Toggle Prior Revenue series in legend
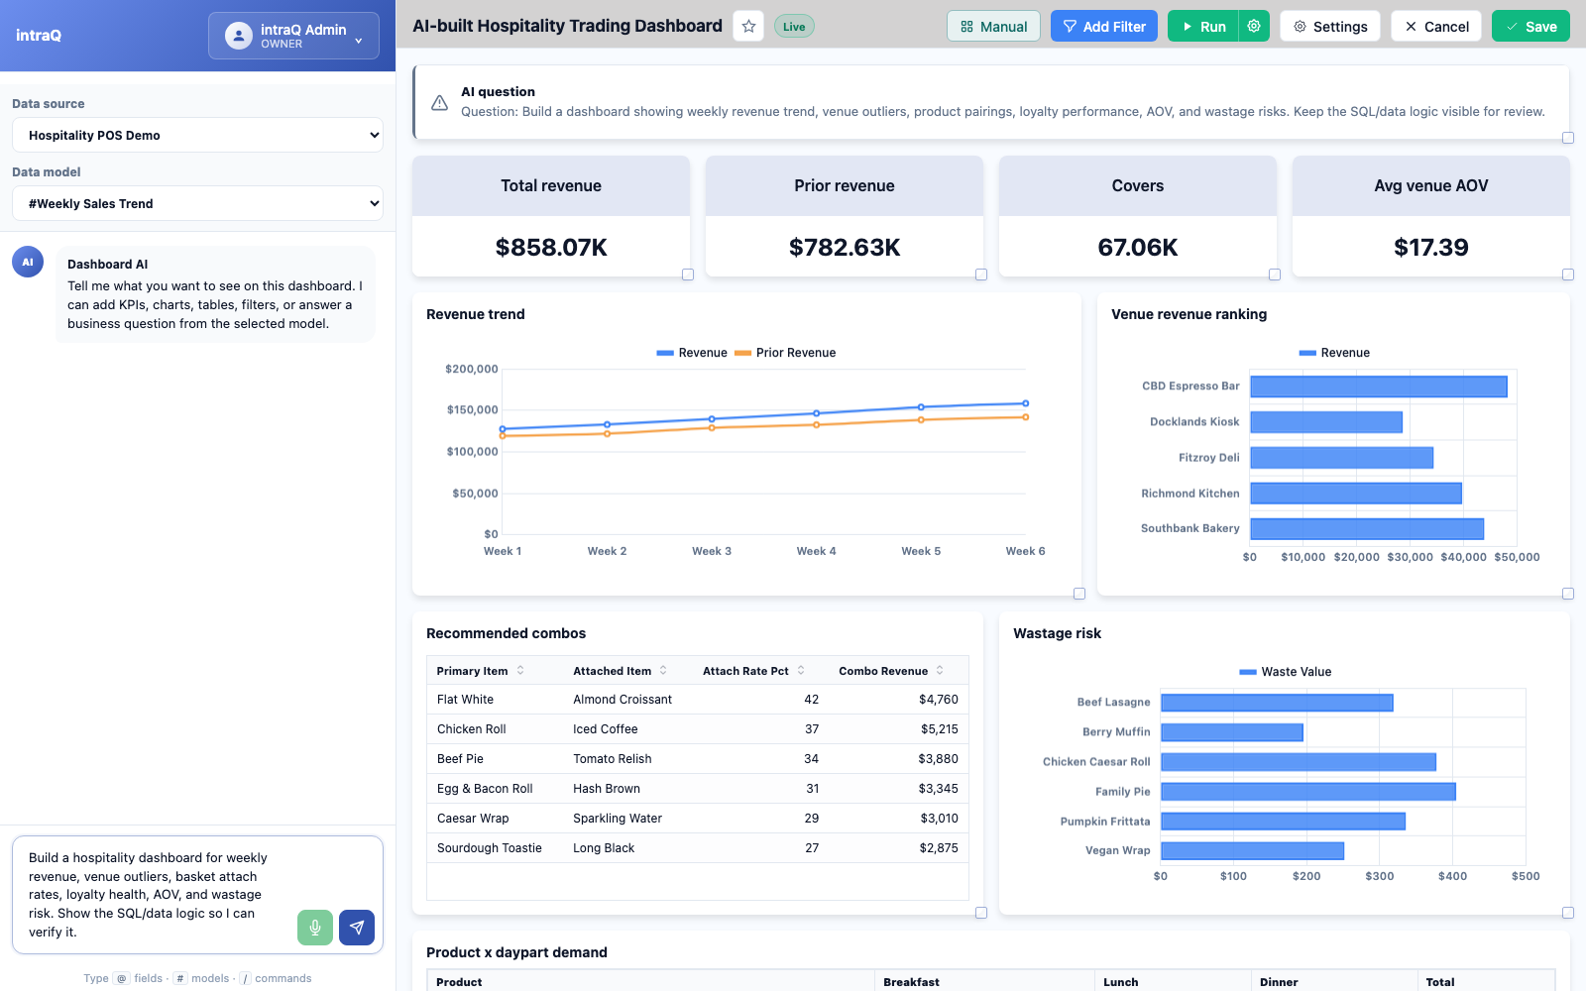This screenshot has height=991, width=1586. (785, 353)
